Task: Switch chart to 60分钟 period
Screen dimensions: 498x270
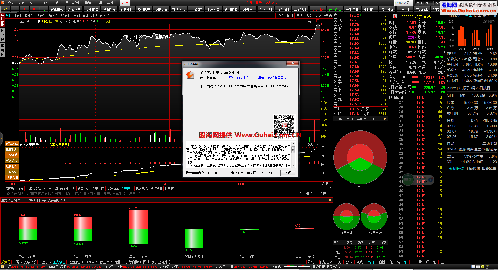Action: point(66,16)
